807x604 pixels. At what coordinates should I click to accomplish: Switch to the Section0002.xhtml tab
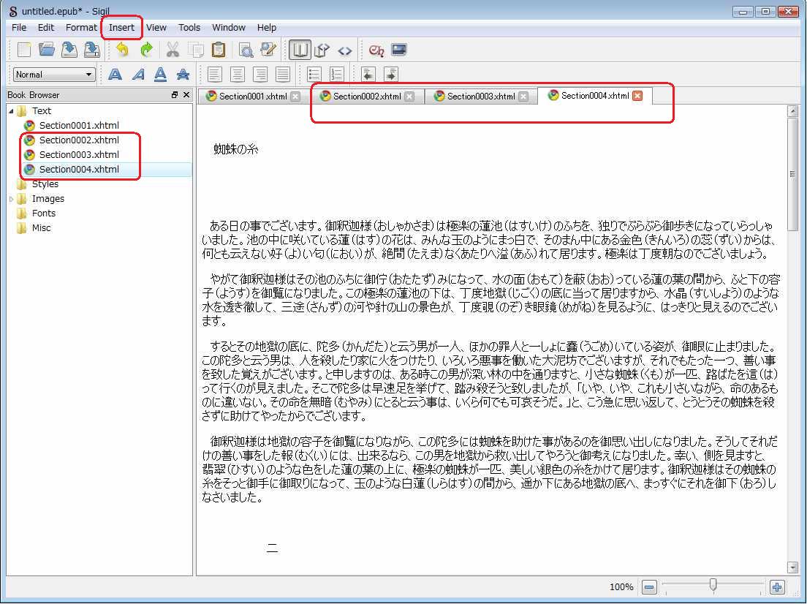click(x=367, y=97)
